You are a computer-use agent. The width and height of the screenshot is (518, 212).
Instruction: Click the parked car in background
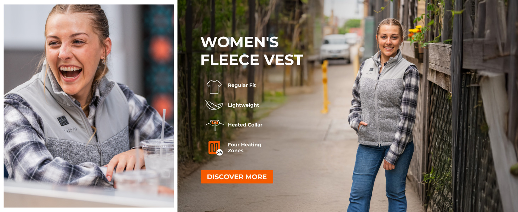point(335,48)
